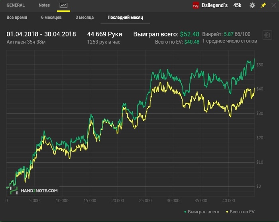Select the '3 месяца' period

[x=84, y=18]
